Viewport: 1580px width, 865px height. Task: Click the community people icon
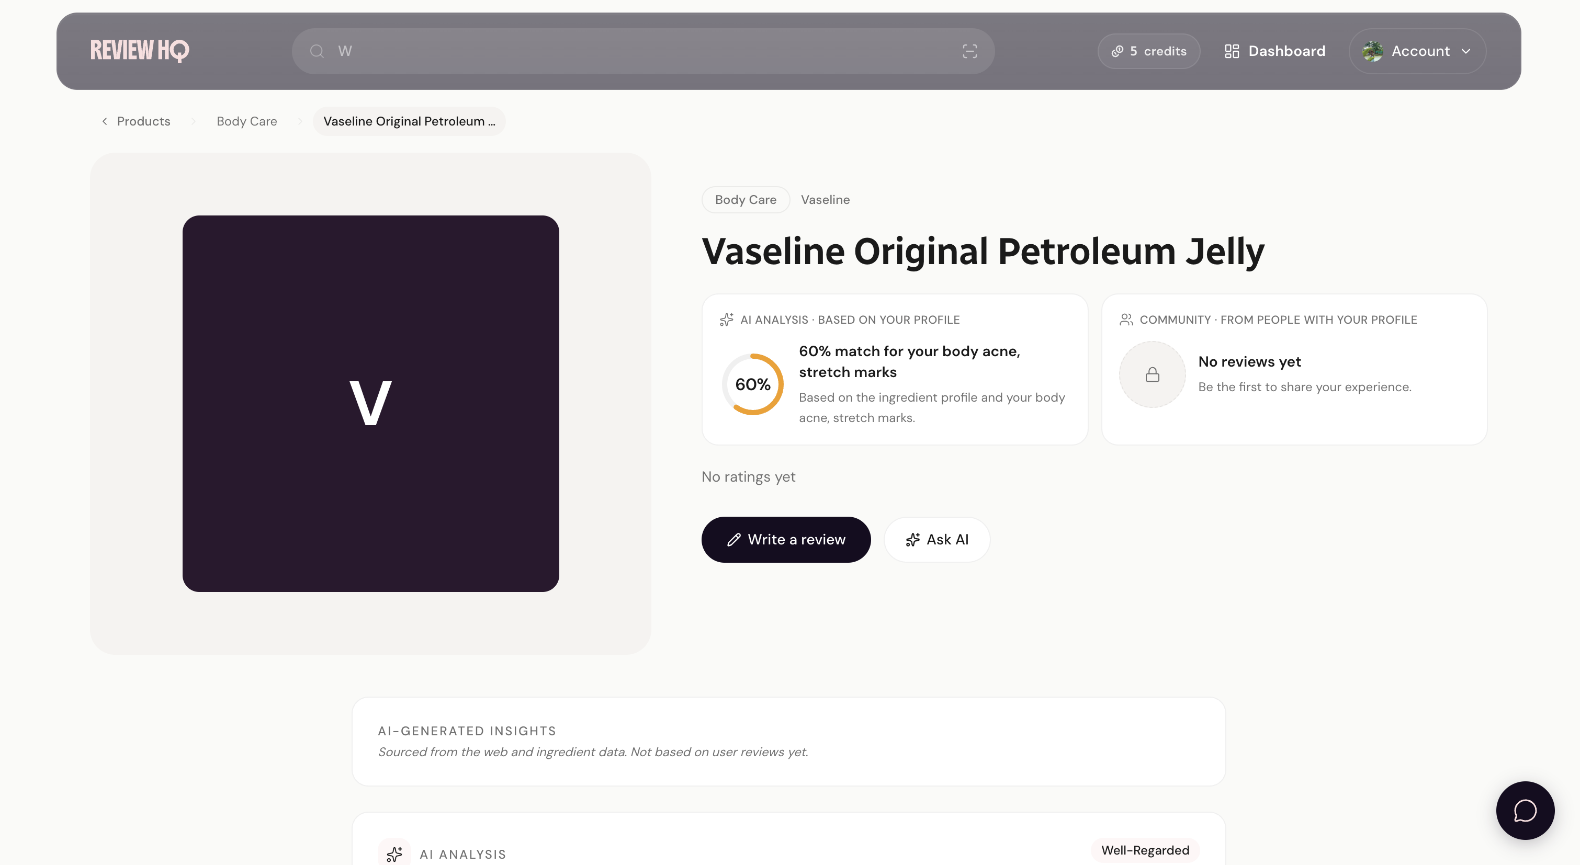tap(1126, 320)
